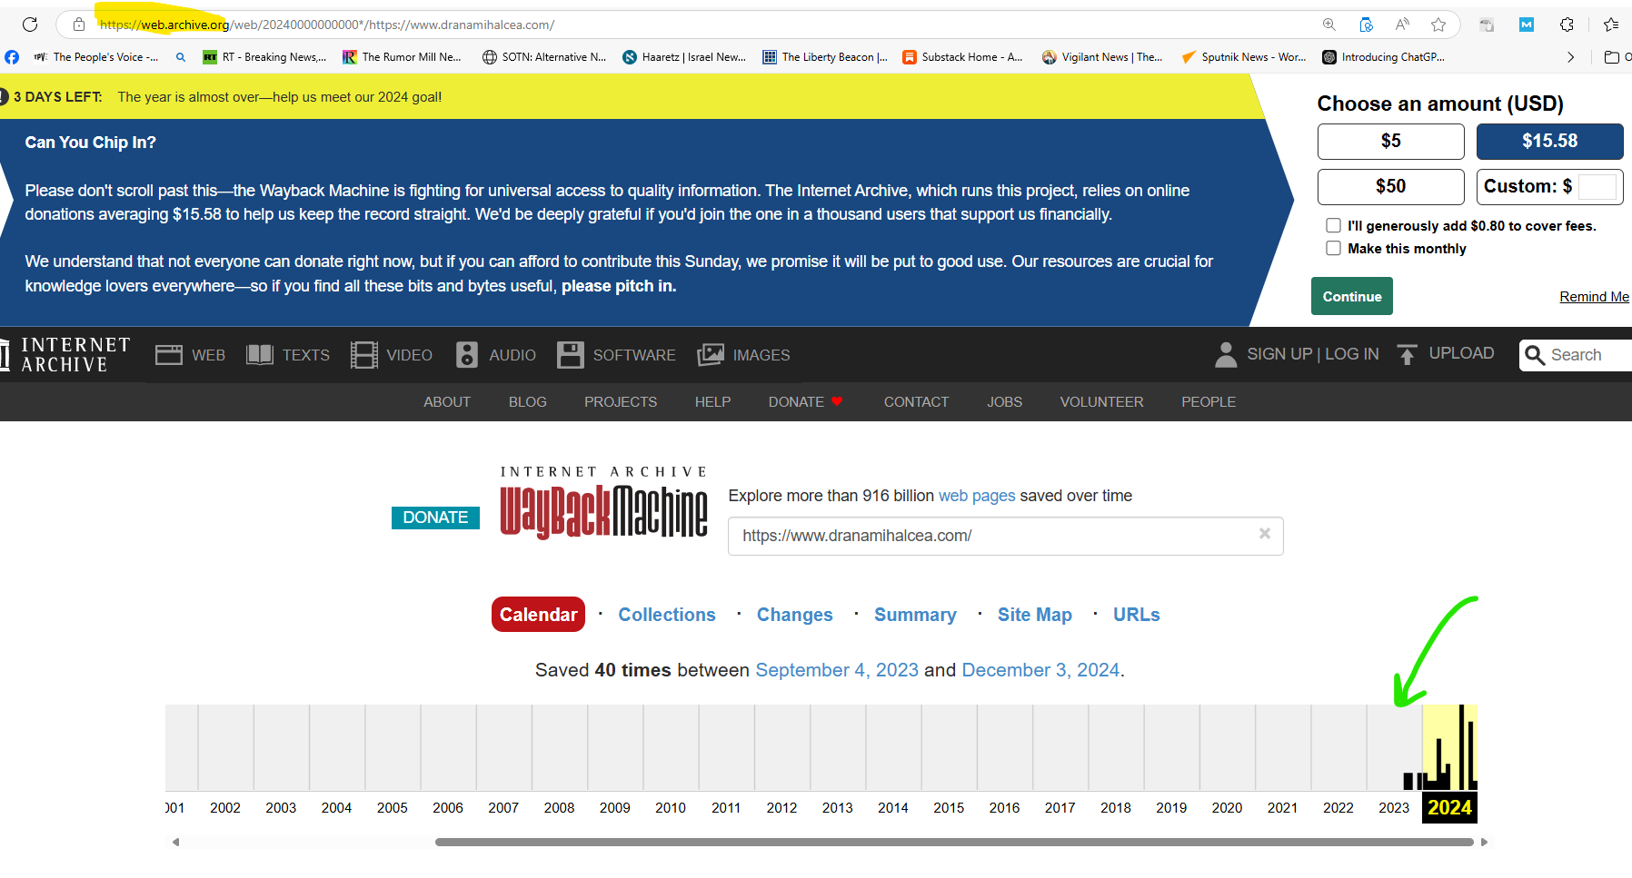The height and width of the screenshot is (878, 1632).
Task: Reload the page with the refresh icon
Action: pos(30,25)
